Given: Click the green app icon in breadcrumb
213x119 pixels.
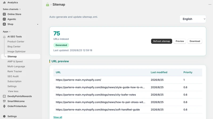Looking at the screenshot, I should point(48,4).
